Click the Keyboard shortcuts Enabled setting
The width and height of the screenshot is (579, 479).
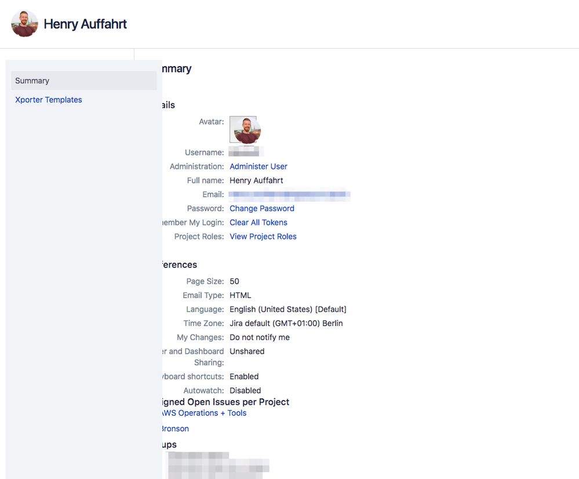coord(244,376)
